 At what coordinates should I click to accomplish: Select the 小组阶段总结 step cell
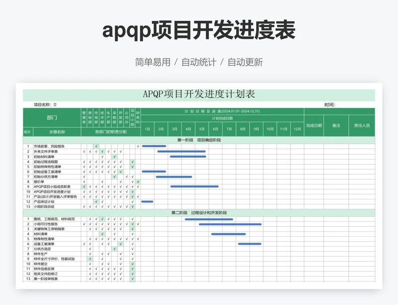coord(57,206)
